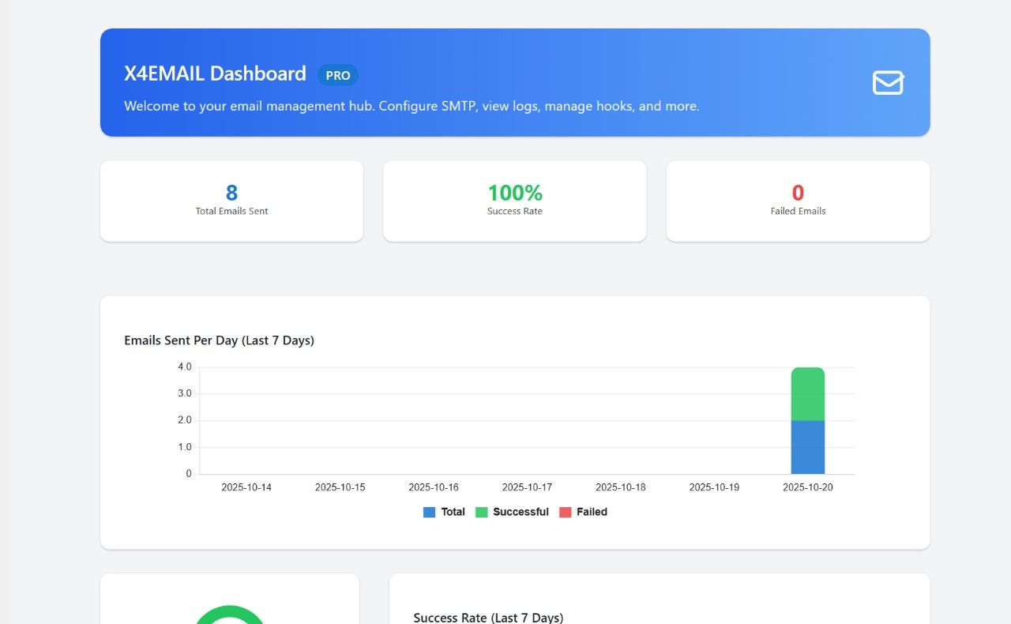Viewport: 1011px width, 624px height.
Task: Click the blue bar segment for 2025-10-20
Action: pyautogui.click(x=807, y=447)
